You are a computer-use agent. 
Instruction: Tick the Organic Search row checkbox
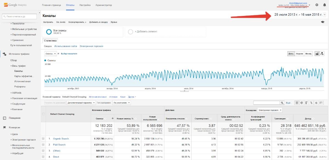(x=43, y=139)
